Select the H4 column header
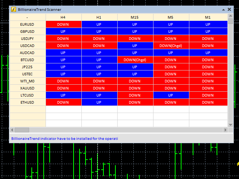239x179 pixels. tap(63, 18)
